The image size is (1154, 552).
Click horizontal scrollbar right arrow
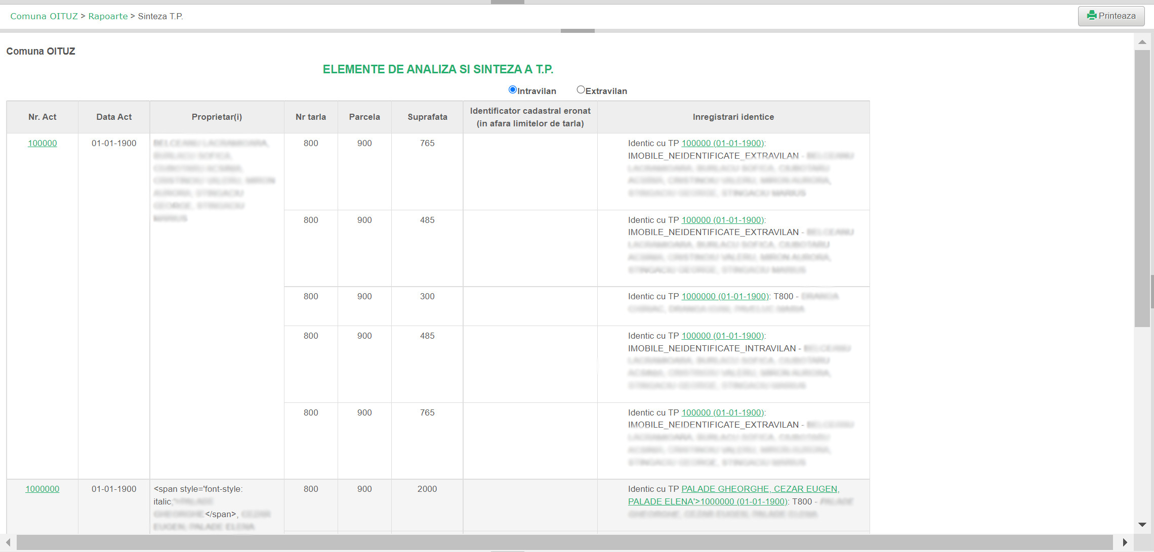point(1125,542)
